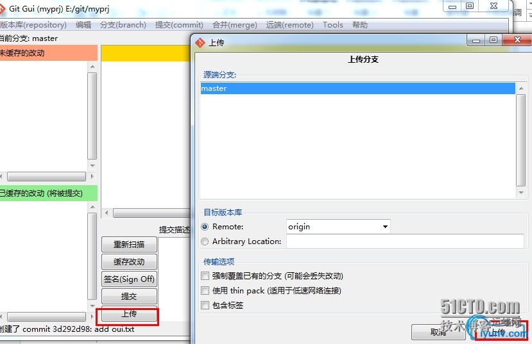This screenshot has height=344, width=532.
Task: Click 取消 to cancel the upload dialog
Action: pyautogui.click(x=438, y=332)
